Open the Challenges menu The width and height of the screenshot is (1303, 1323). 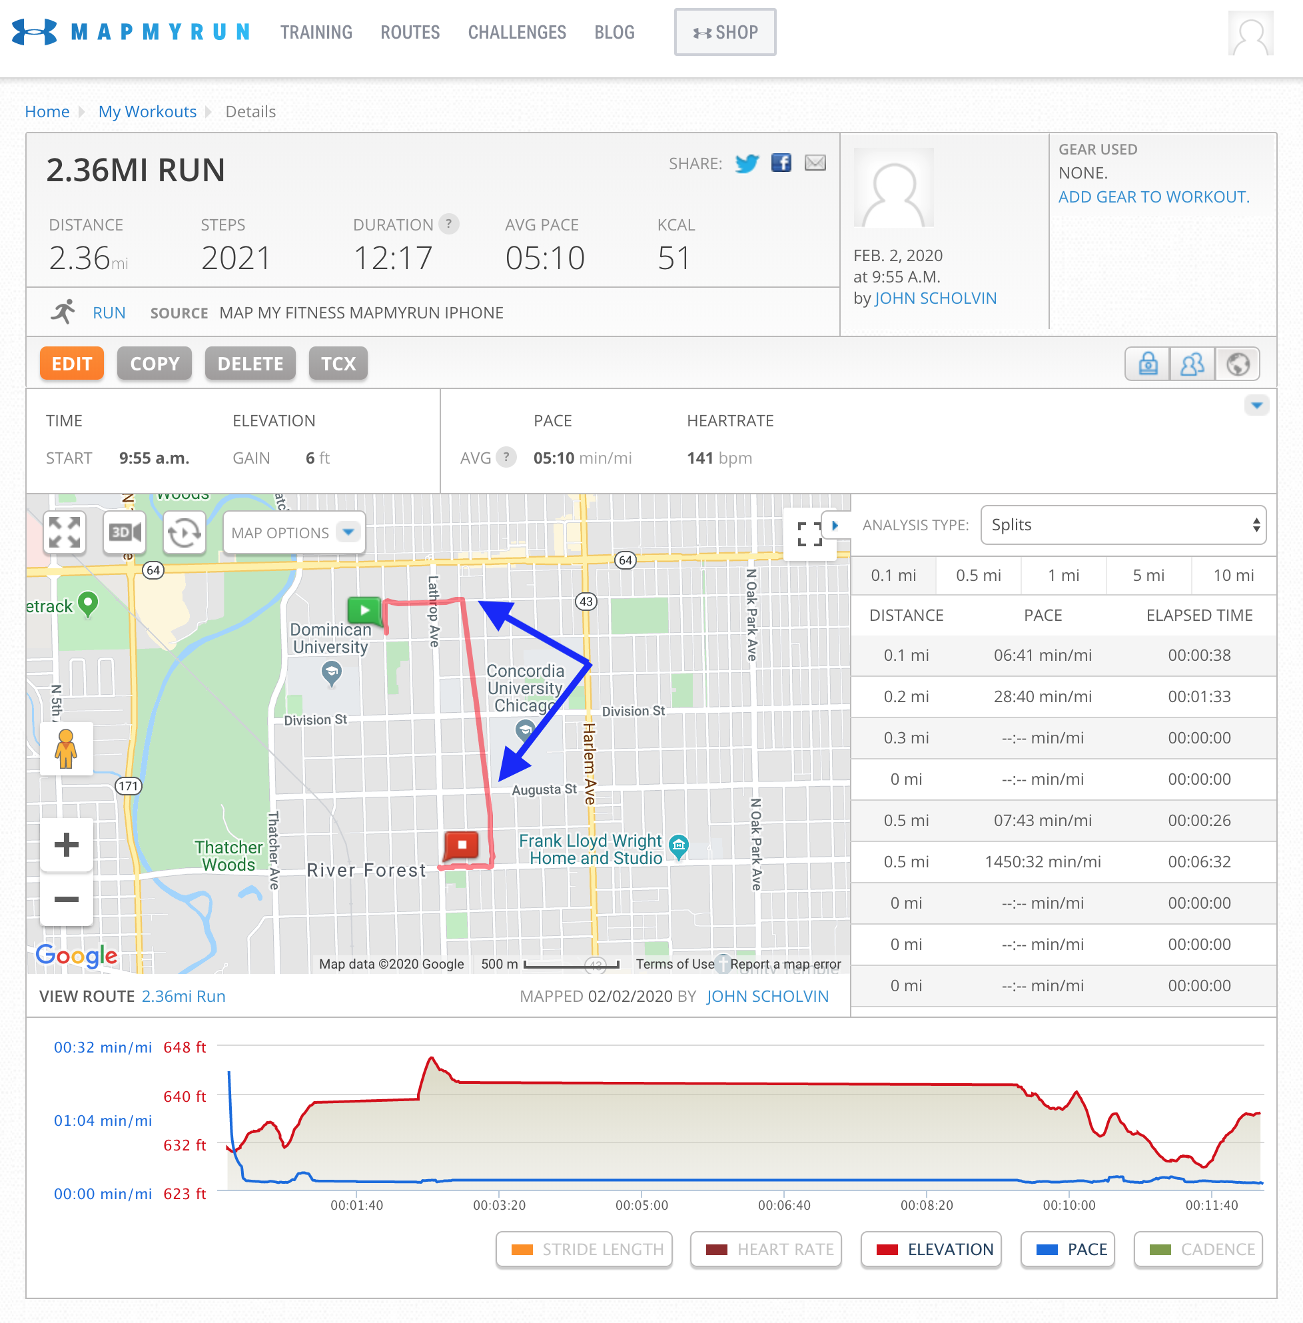click(517, 32)
